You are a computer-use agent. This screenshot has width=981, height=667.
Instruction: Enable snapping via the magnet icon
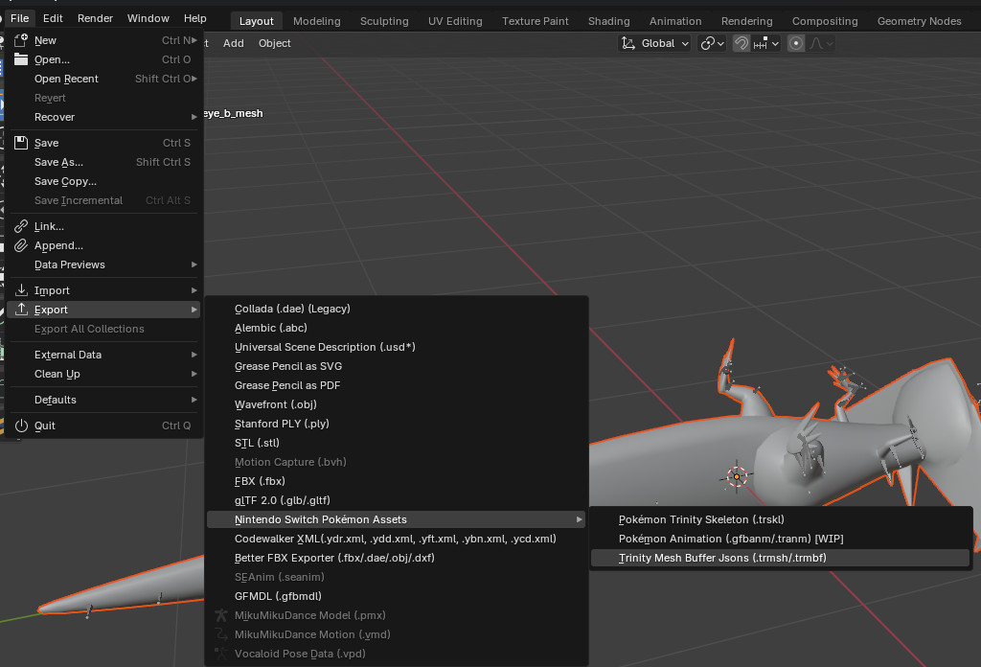pyautogui.click(x=741, y=42)
